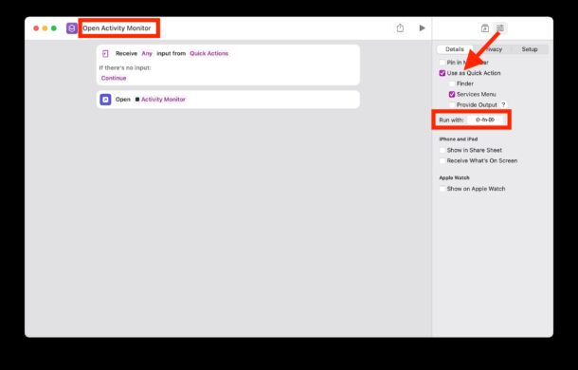Uncheck Use as Quick Action
Image resolution: width=578 pixels, height=370 pixels.
(443, 73)
